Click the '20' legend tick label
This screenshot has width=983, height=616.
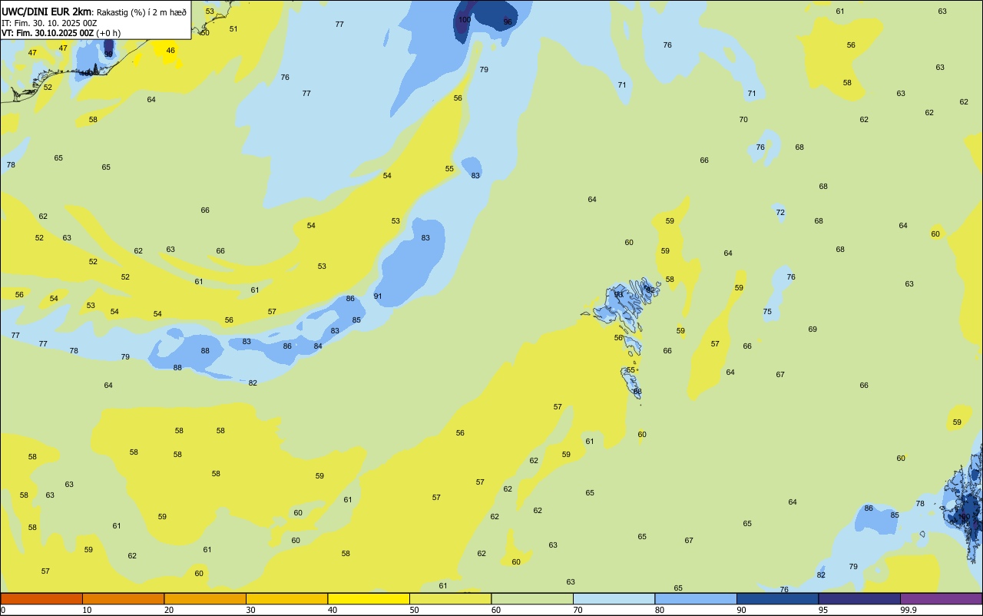tap(169, 610)
